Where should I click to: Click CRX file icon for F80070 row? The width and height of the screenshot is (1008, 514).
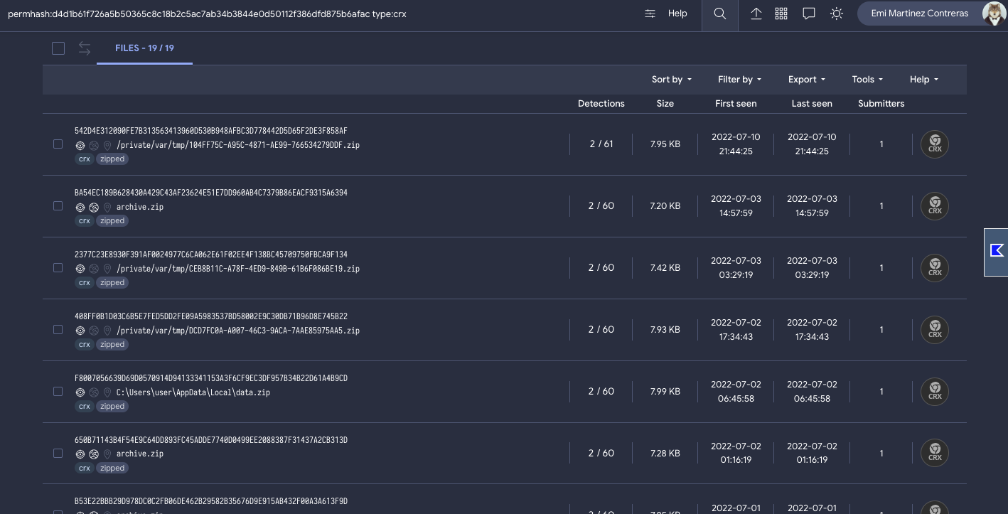tap(935, 392)
